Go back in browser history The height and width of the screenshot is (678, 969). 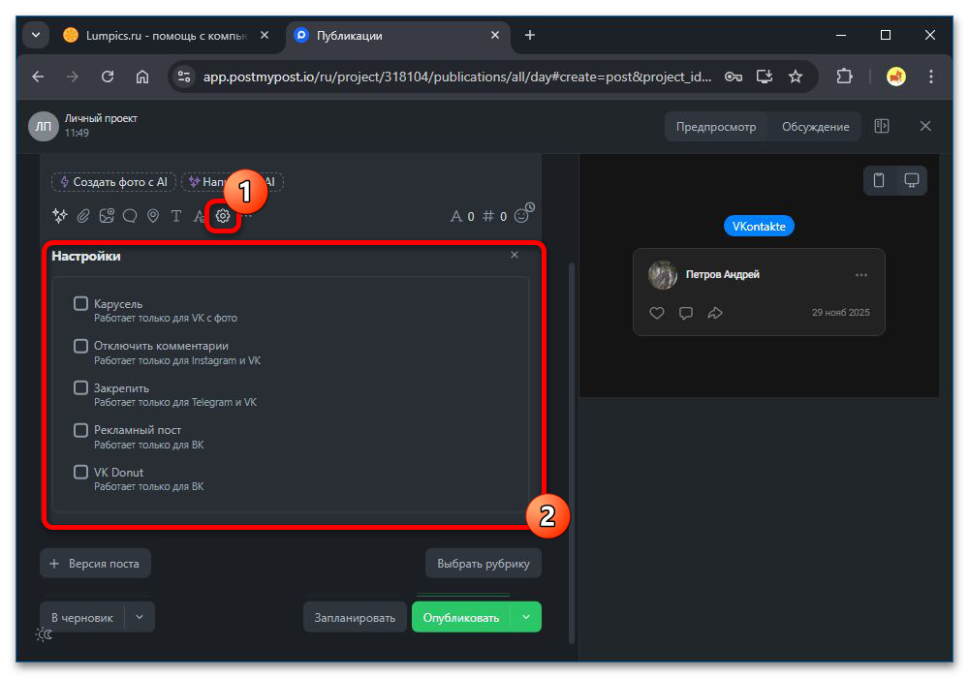[x=39, y=77]
